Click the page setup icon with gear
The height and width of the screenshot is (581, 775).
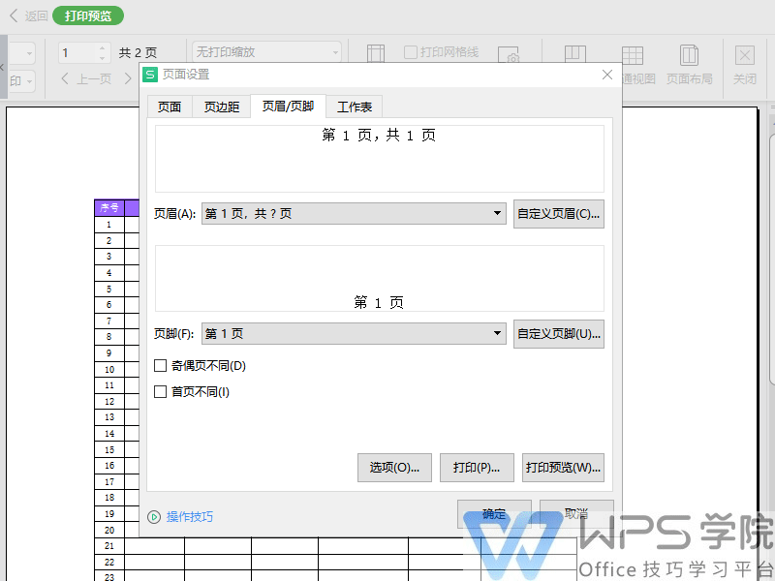tap(508, 54)
